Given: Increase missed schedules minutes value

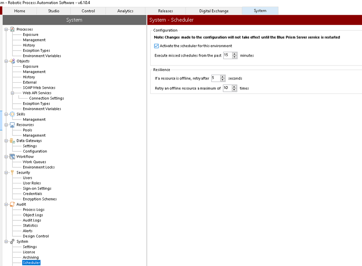Looking at the screenshot, I should pyautogui.click(x=235, y=54).
